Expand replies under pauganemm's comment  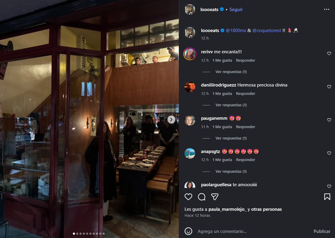point(231,138)
